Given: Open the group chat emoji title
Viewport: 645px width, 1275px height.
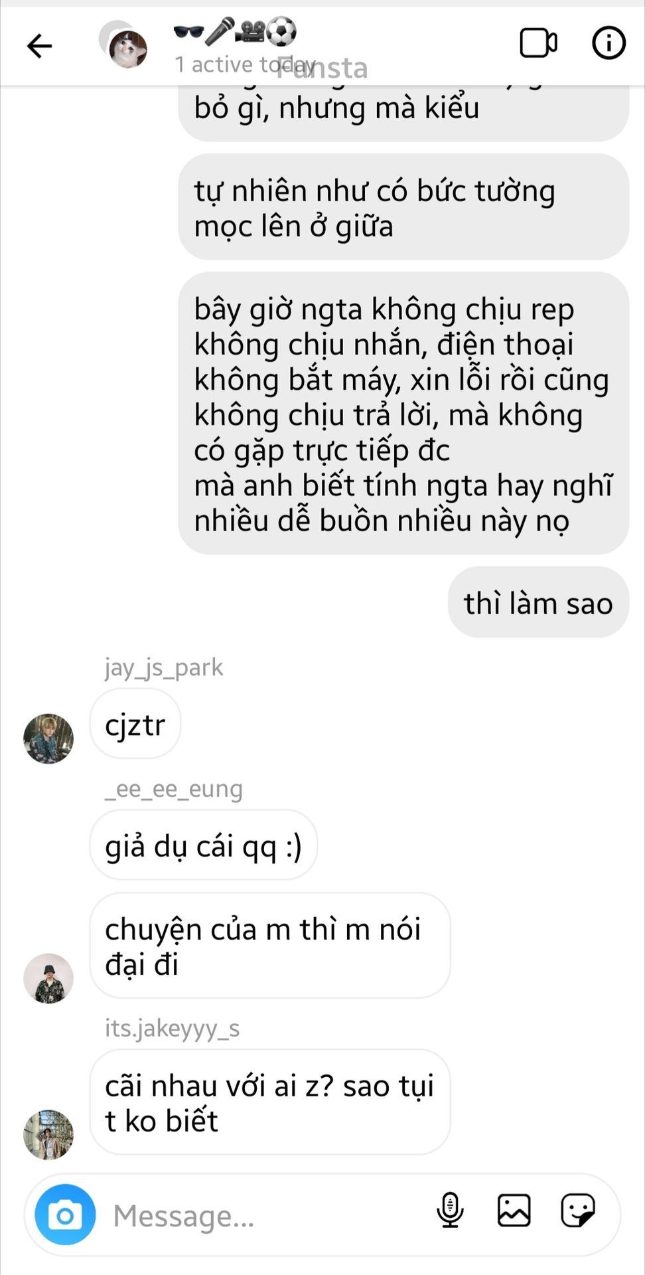Looking at the screenshot, I should tap(234, 31).
